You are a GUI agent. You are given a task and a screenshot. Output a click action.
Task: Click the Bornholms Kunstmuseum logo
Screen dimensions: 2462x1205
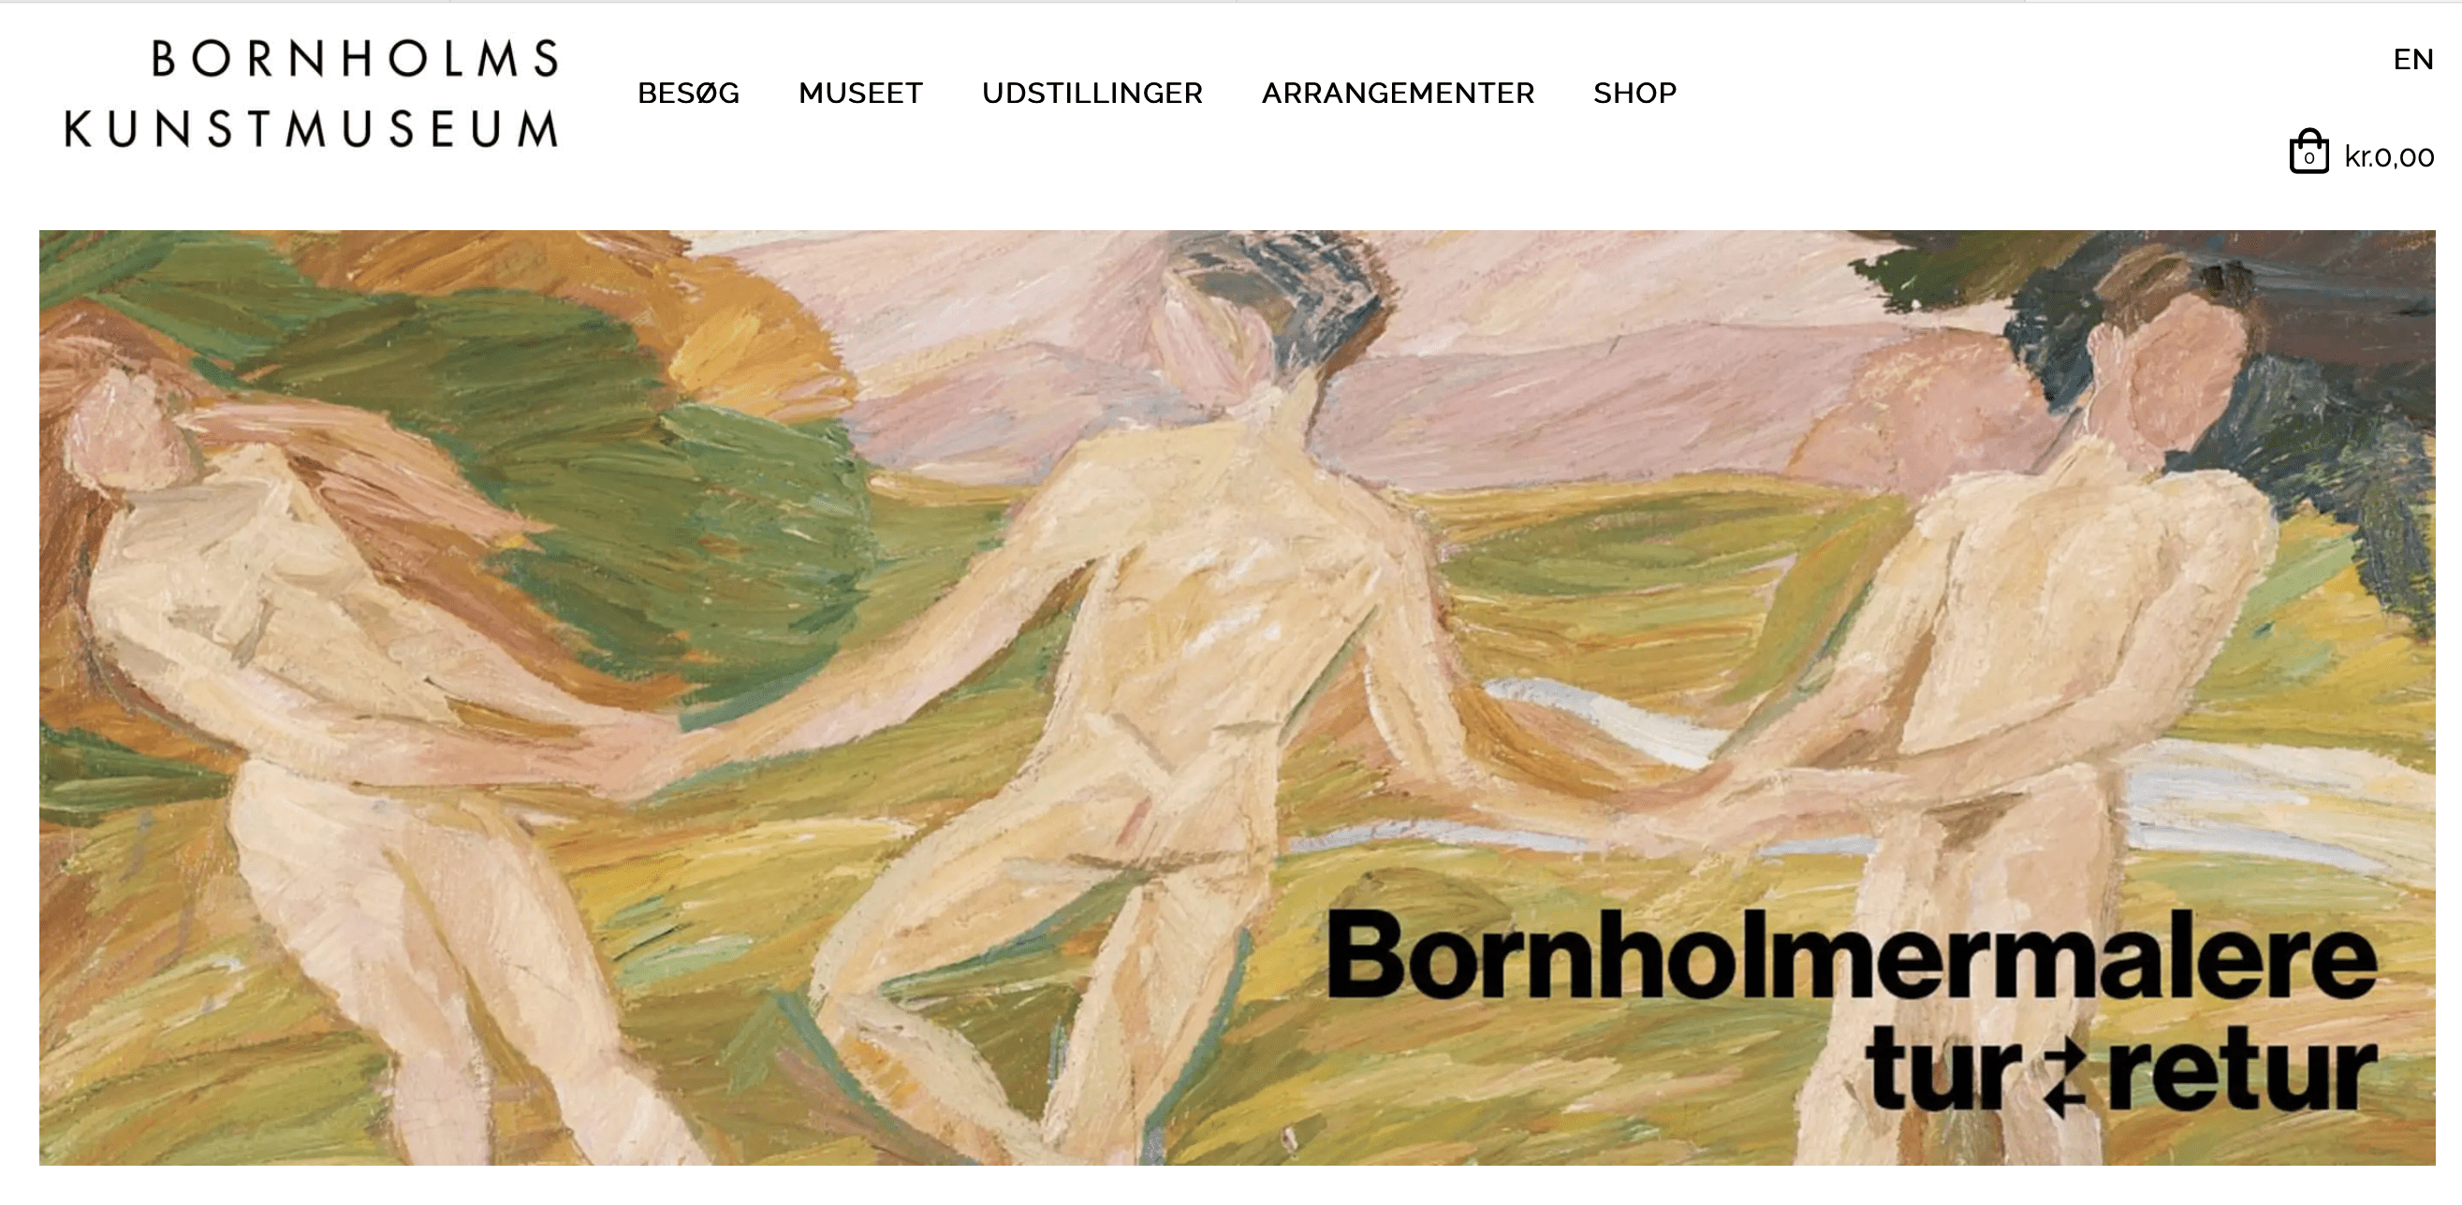pyautogui.click(x=311, y=93)
